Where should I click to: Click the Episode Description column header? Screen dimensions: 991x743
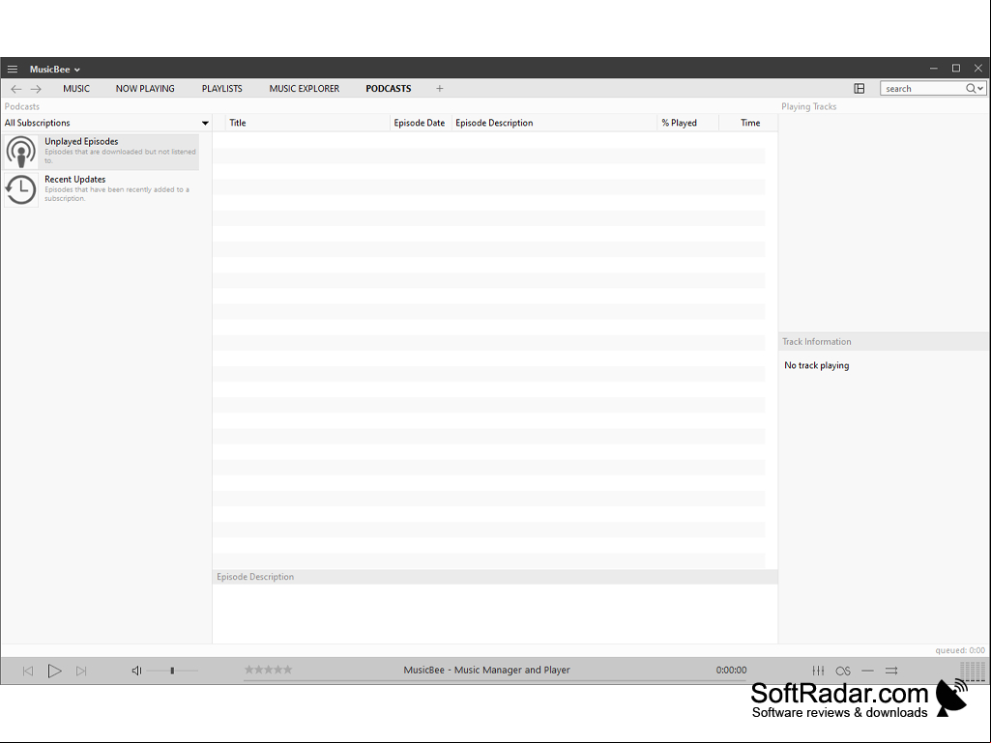tap(554, 123)
